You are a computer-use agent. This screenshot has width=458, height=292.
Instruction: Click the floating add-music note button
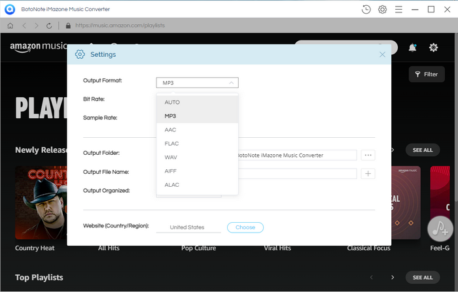point(440,229)
